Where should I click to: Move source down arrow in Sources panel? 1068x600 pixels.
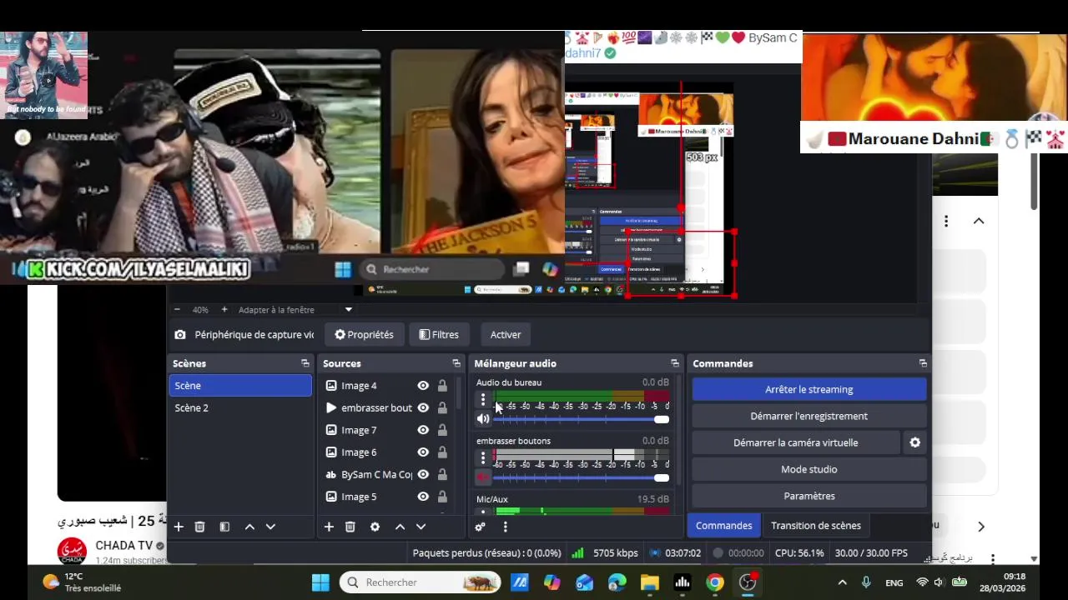421,527
